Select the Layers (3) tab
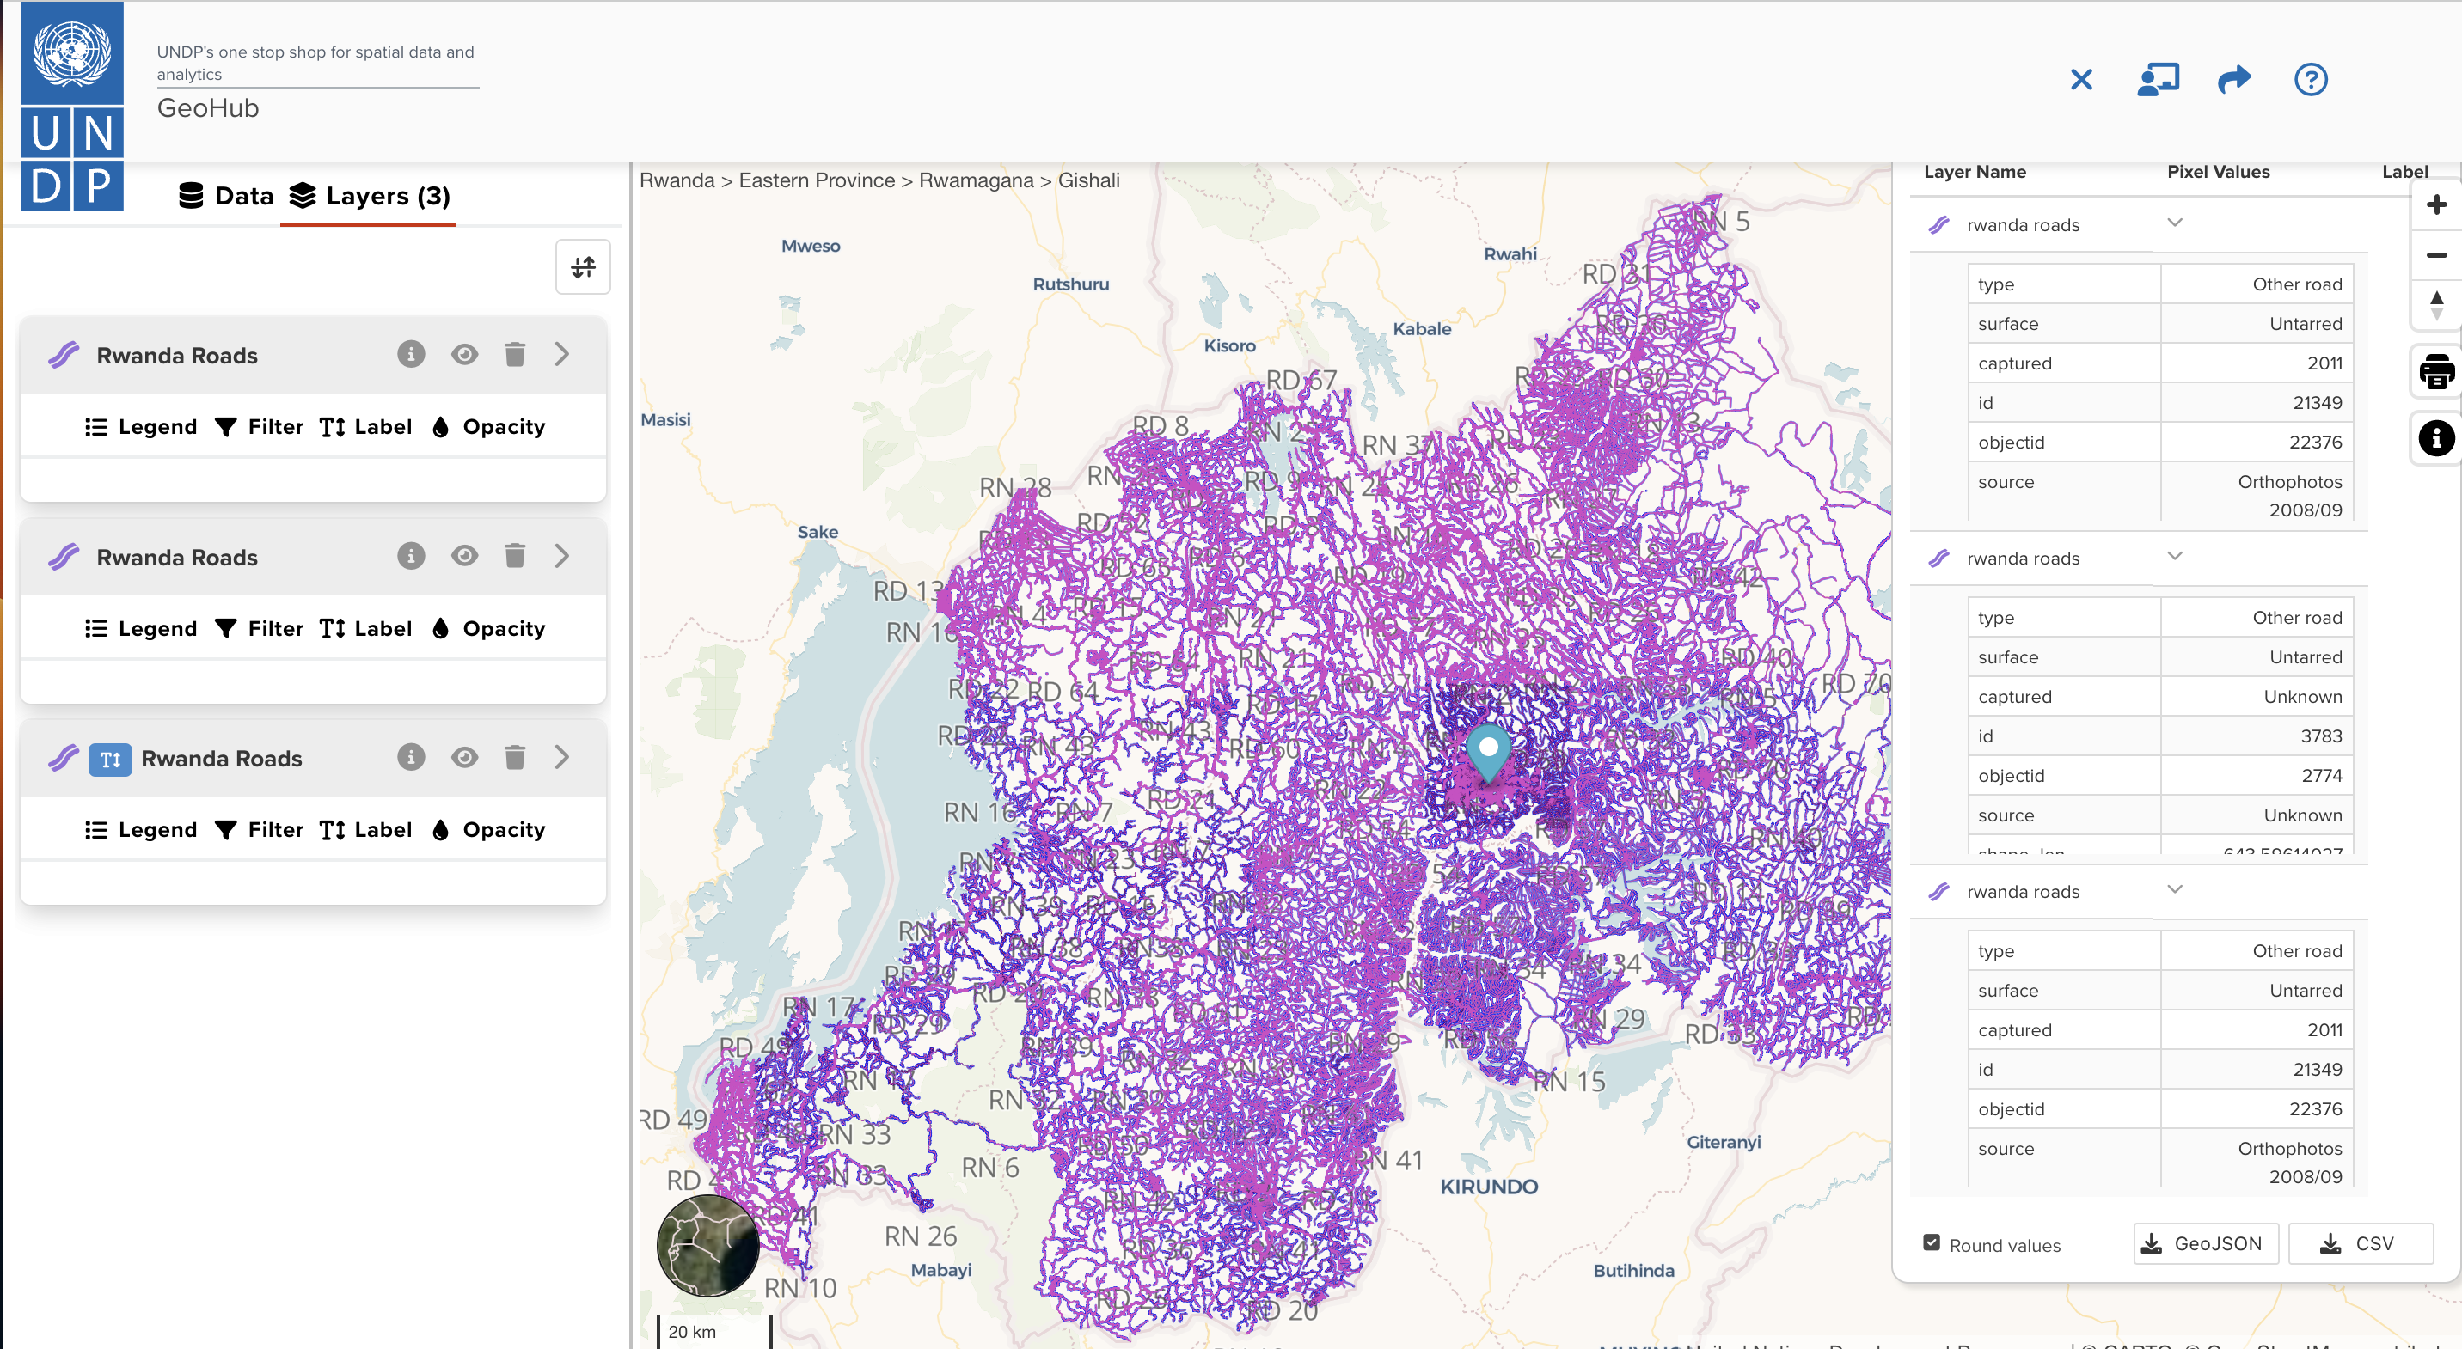The width and height of the screenshot is (2462, 1349). tap(369, 196)
